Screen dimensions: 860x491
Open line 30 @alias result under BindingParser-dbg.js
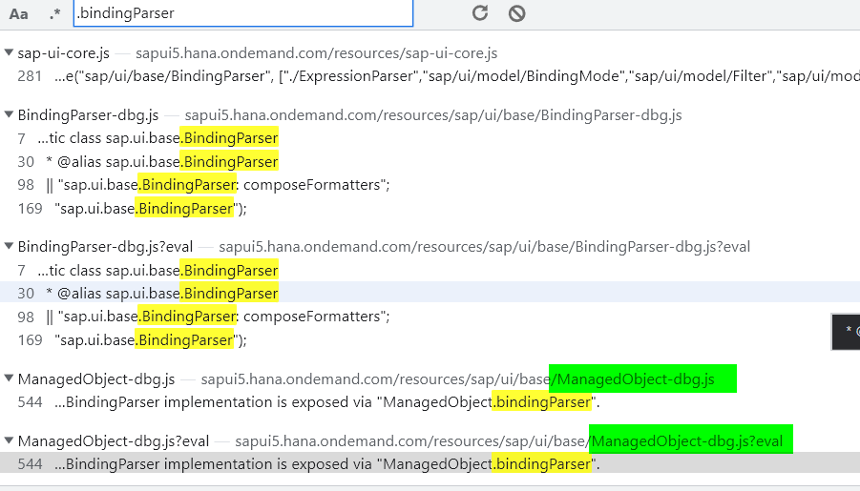[430, 162]
